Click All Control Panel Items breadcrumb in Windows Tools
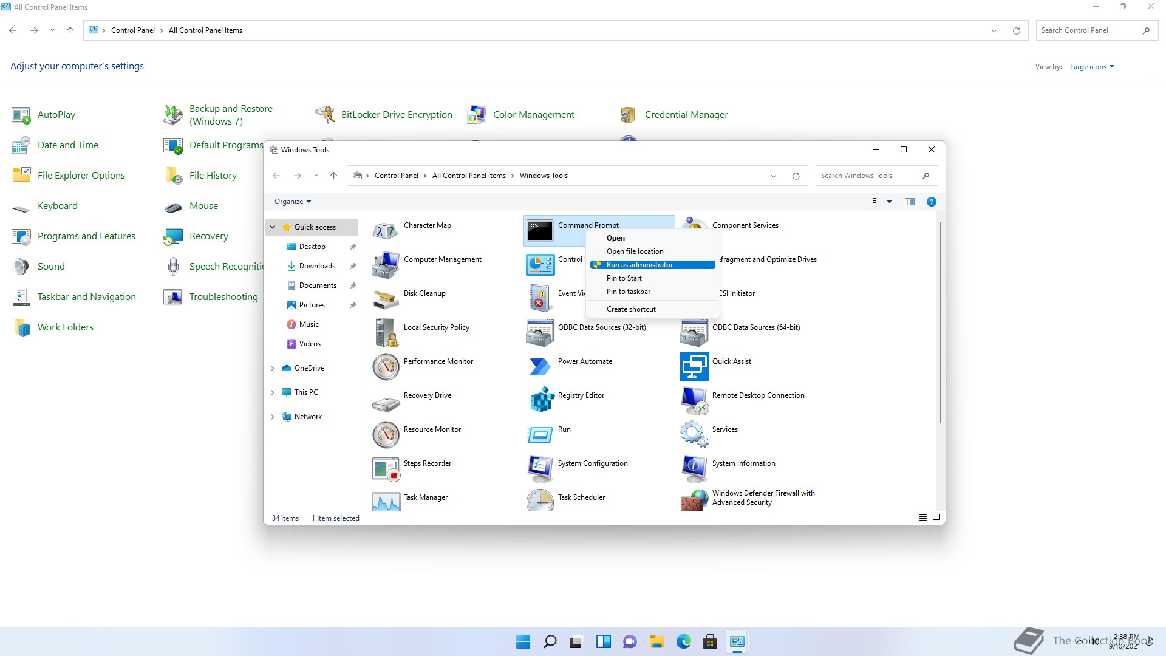The image size is (1166, 656). (469, 176)
